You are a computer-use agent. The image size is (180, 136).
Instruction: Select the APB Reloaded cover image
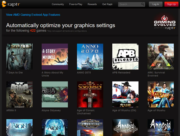pyautogui.click(x=125, y=56)
